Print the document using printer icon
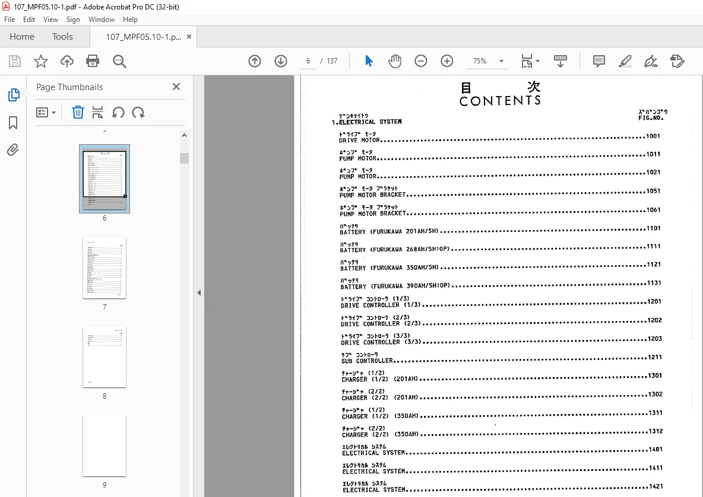The image size is (703, 497). (93, 61)
